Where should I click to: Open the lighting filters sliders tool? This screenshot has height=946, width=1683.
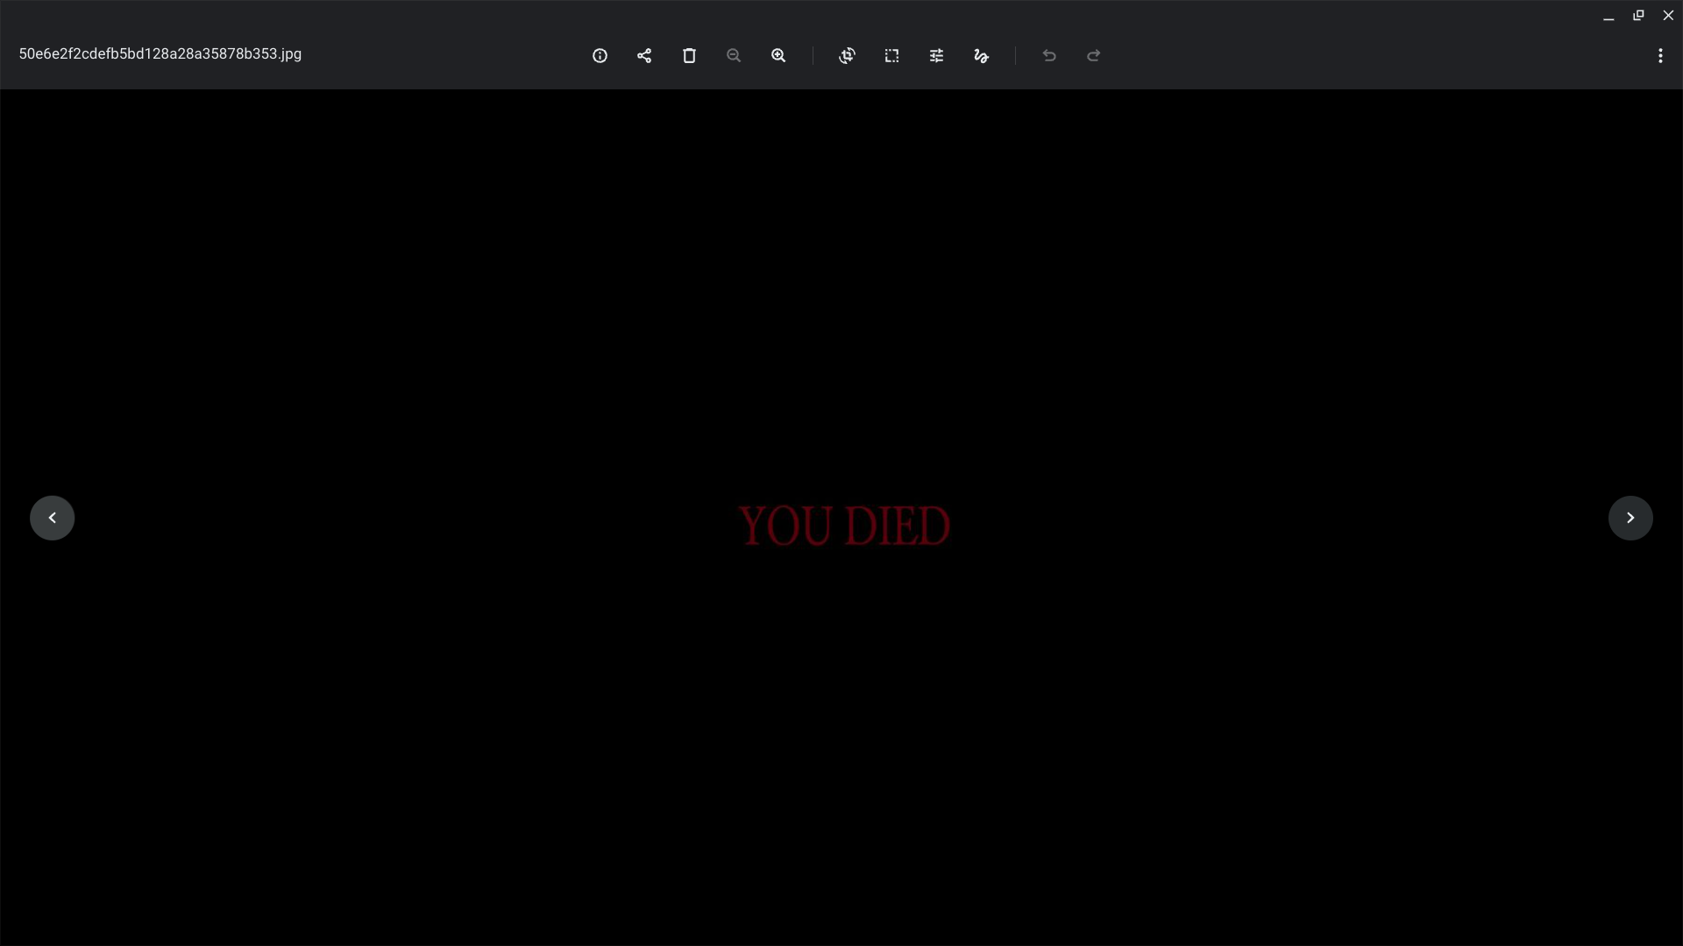pos(936,56)
